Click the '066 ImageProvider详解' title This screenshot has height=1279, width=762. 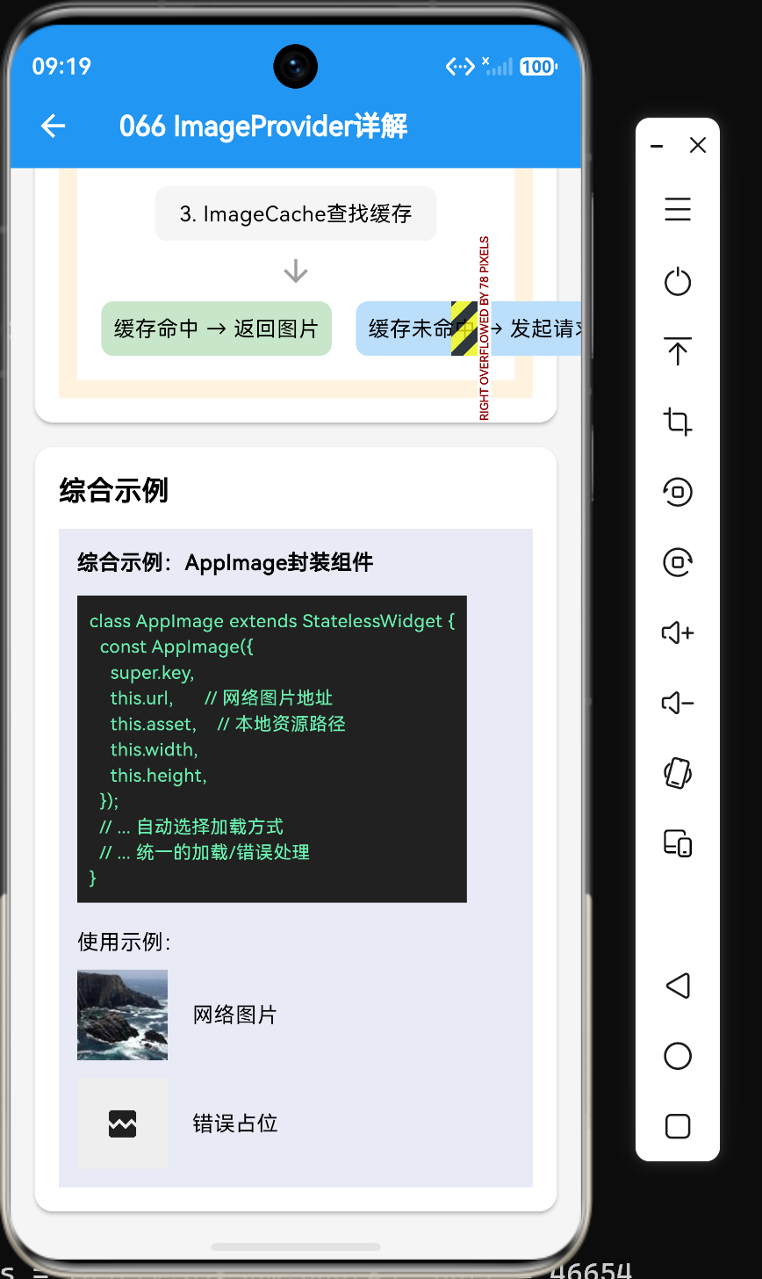(263, 126)
